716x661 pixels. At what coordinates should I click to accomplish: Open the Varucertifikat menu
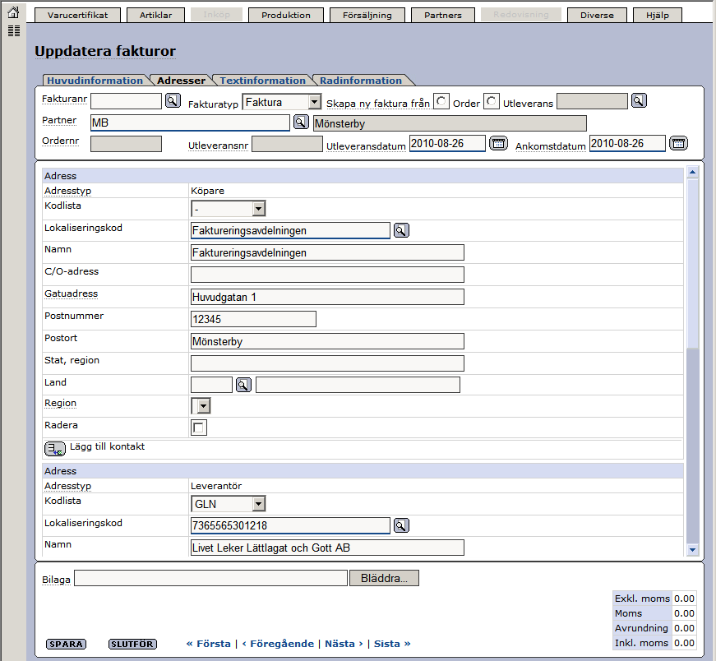(77, 15)
